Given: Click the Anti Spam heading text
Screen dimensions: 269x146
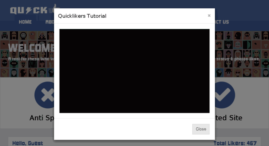Looking at the screenshot, I should click(42, 118).
